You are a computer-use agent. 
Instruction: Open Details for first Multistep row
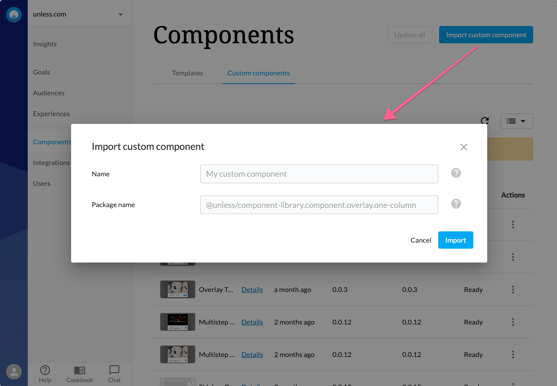[x=252, y=322]
